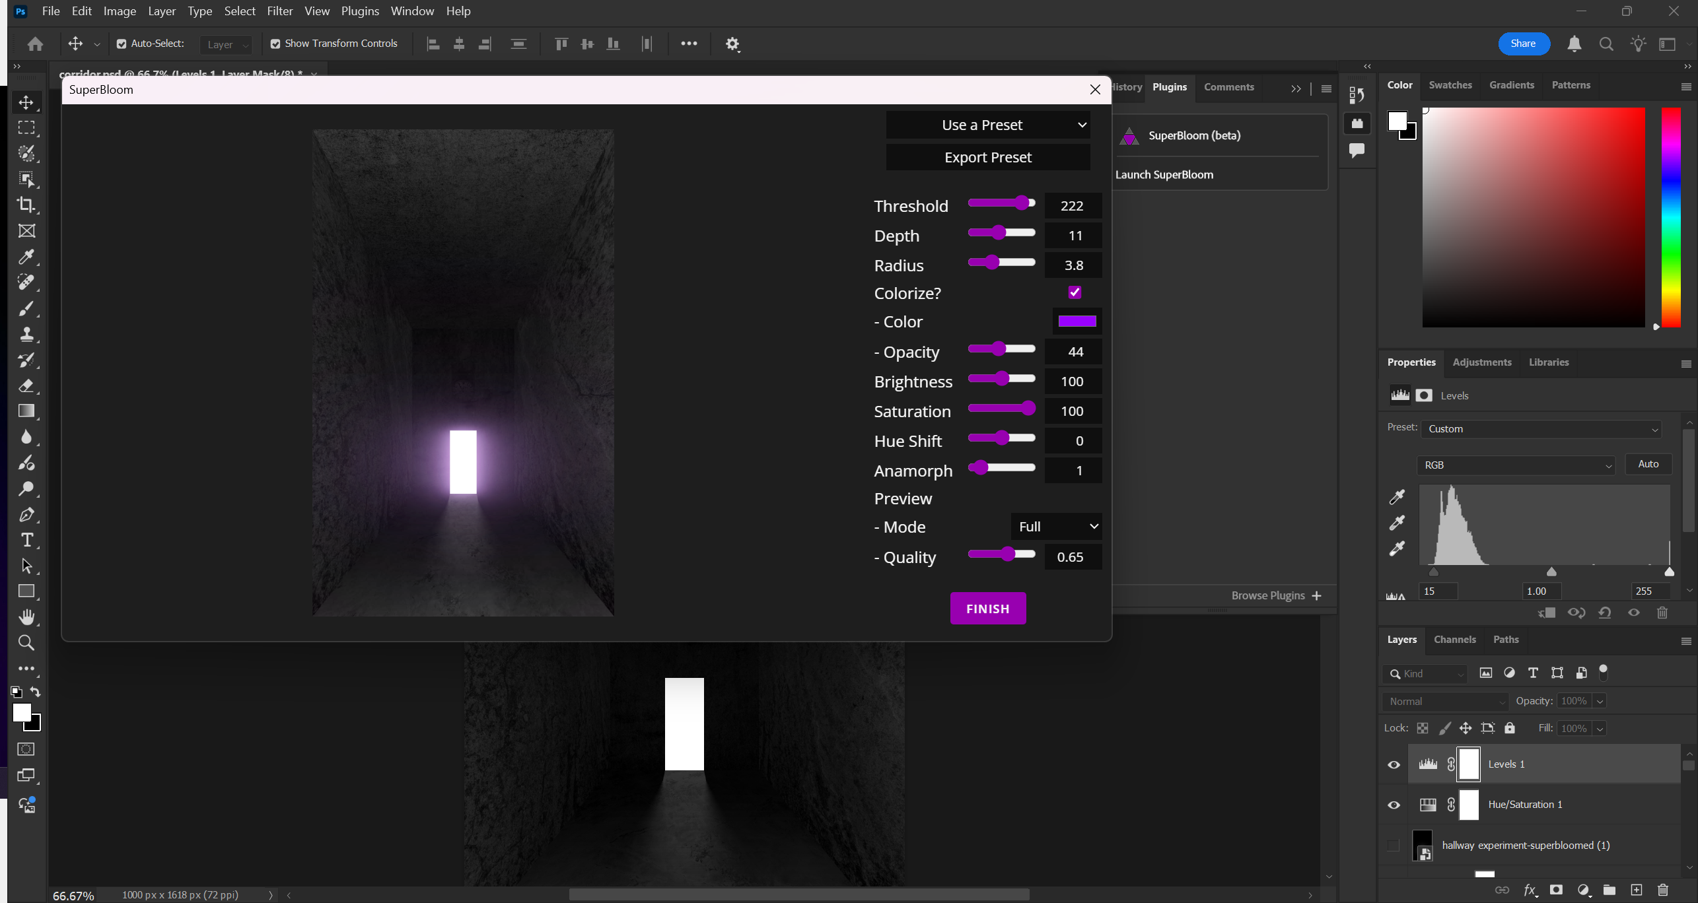Viewport: 1698px width, 903px height.
Task: Click the Export Preset button
Action: point(988,157)
